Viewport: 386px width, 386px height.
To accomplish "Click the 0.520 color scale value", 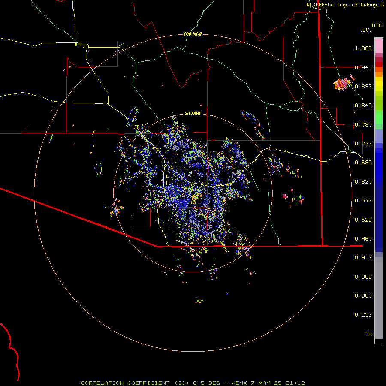I will point(363,220).
